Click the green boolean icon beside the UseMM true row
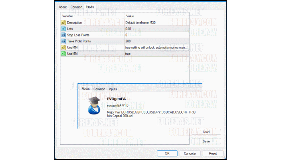 coord(63,54)
